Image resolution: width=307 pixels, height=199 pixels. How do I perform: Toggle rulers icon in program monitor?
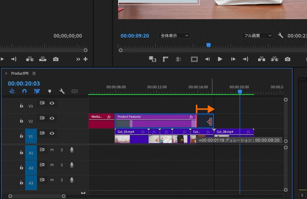[x=165, y=59]
